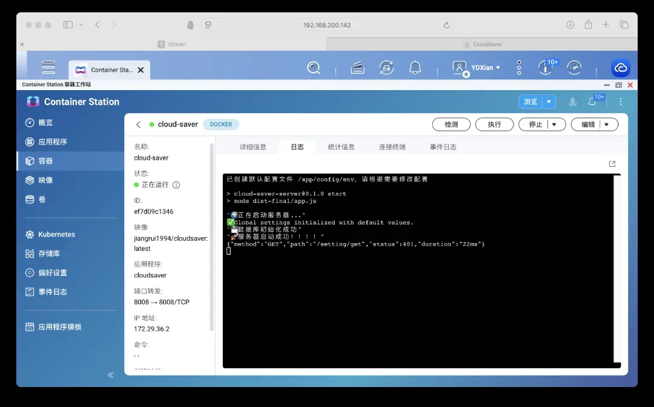Click the QNAP search magnifier icon
This screenshot has height=407, width=654.
(x=313, y=68)
